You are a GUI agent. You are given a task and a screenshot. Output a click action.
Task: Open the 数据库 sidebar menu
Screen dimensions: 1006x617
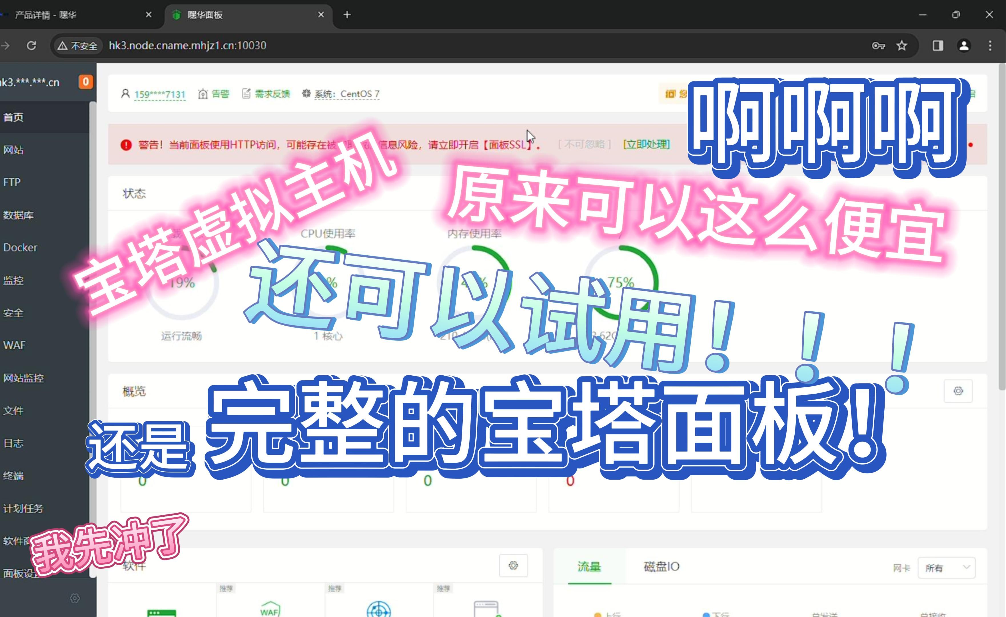18,215
